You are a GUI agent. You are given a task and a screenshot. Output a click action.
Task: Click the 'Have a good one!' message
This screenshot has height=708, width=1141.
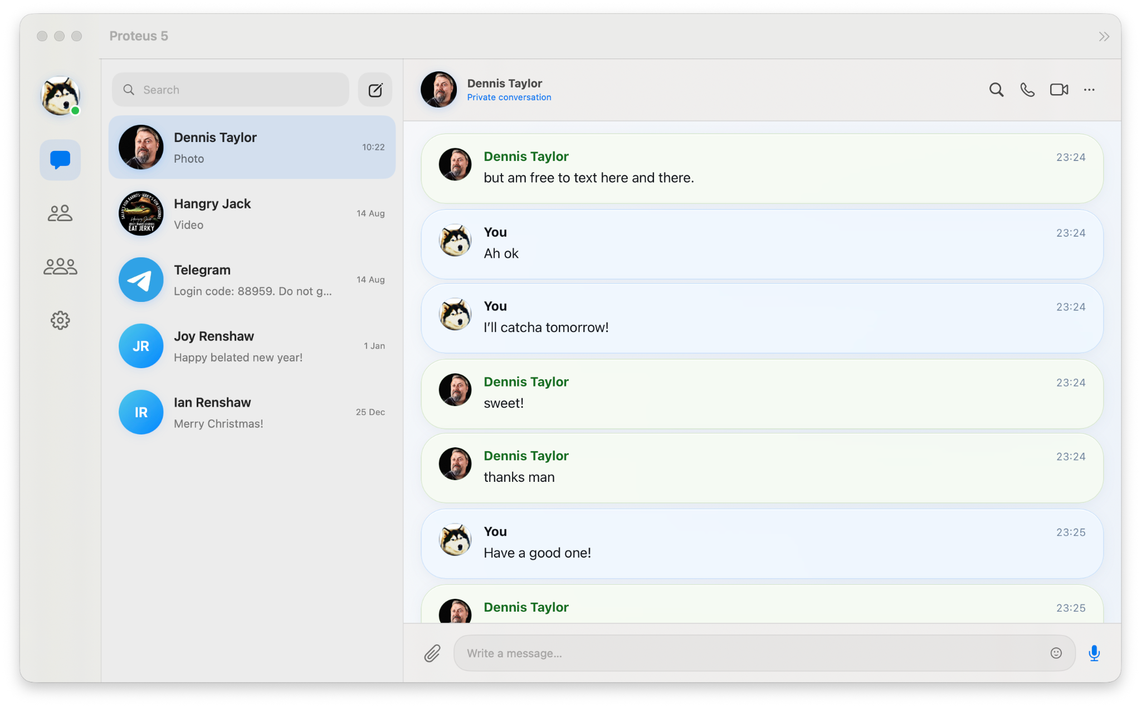[762, 544]
